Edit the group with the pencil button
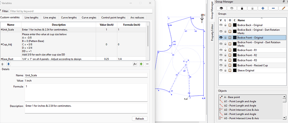This screenshot has height=123, width=288. [283, 8]
